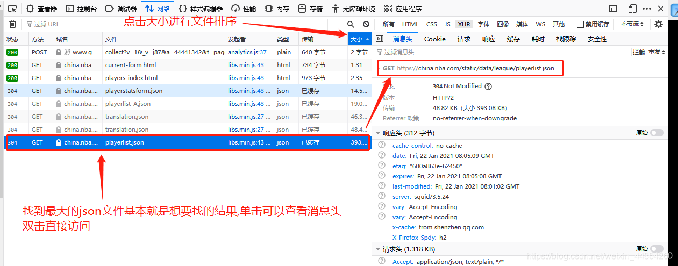Screen dimensions: 678x266
Task: Filter requests by WS
Action: point(540,24)
